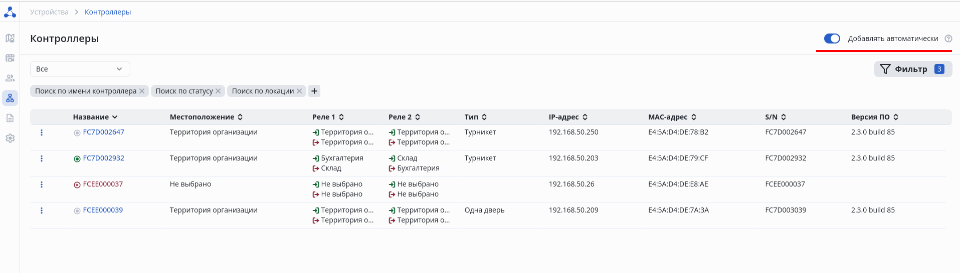Open row actions menu for FC7D002647
Viewport: 960px width, 273px height.
pyautogui.click(x=42, y=132)
